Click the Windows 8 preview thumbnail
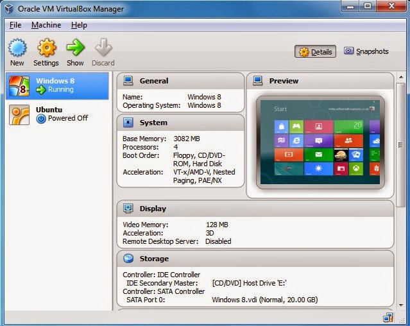410x326 pixels. (320, 142)
